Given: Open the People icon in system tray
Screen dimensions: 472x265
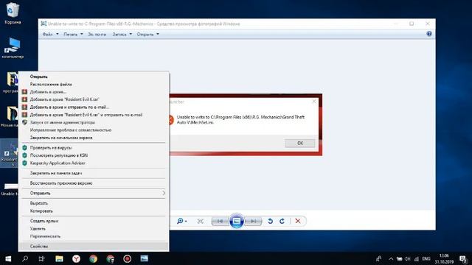Looking at the screenshot, I should point(378,258).
